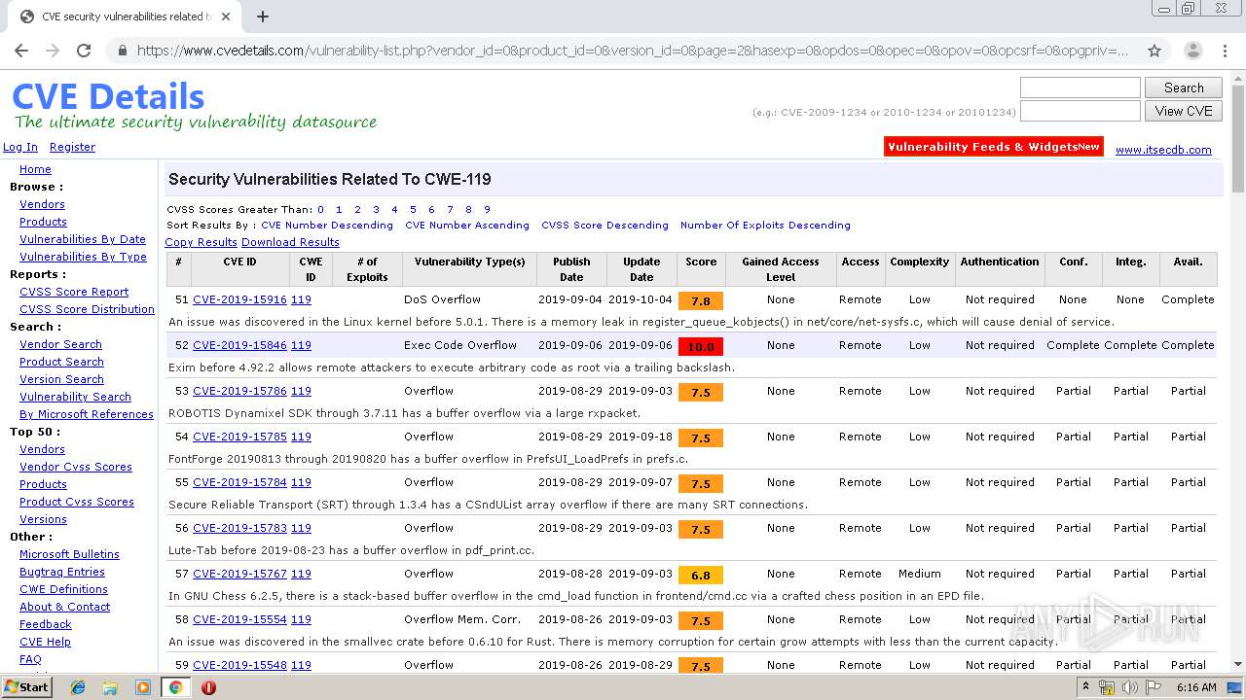Open Vulnerability Search link
This screenshot has height=700, width=1246.
point(75,397)
